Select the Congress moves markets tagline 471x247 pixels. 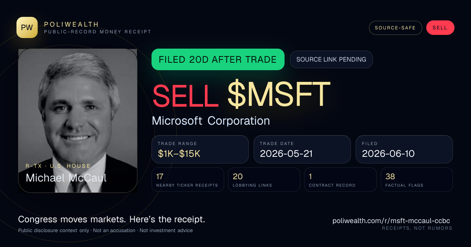pyautogui.click(x=111, y=220)
